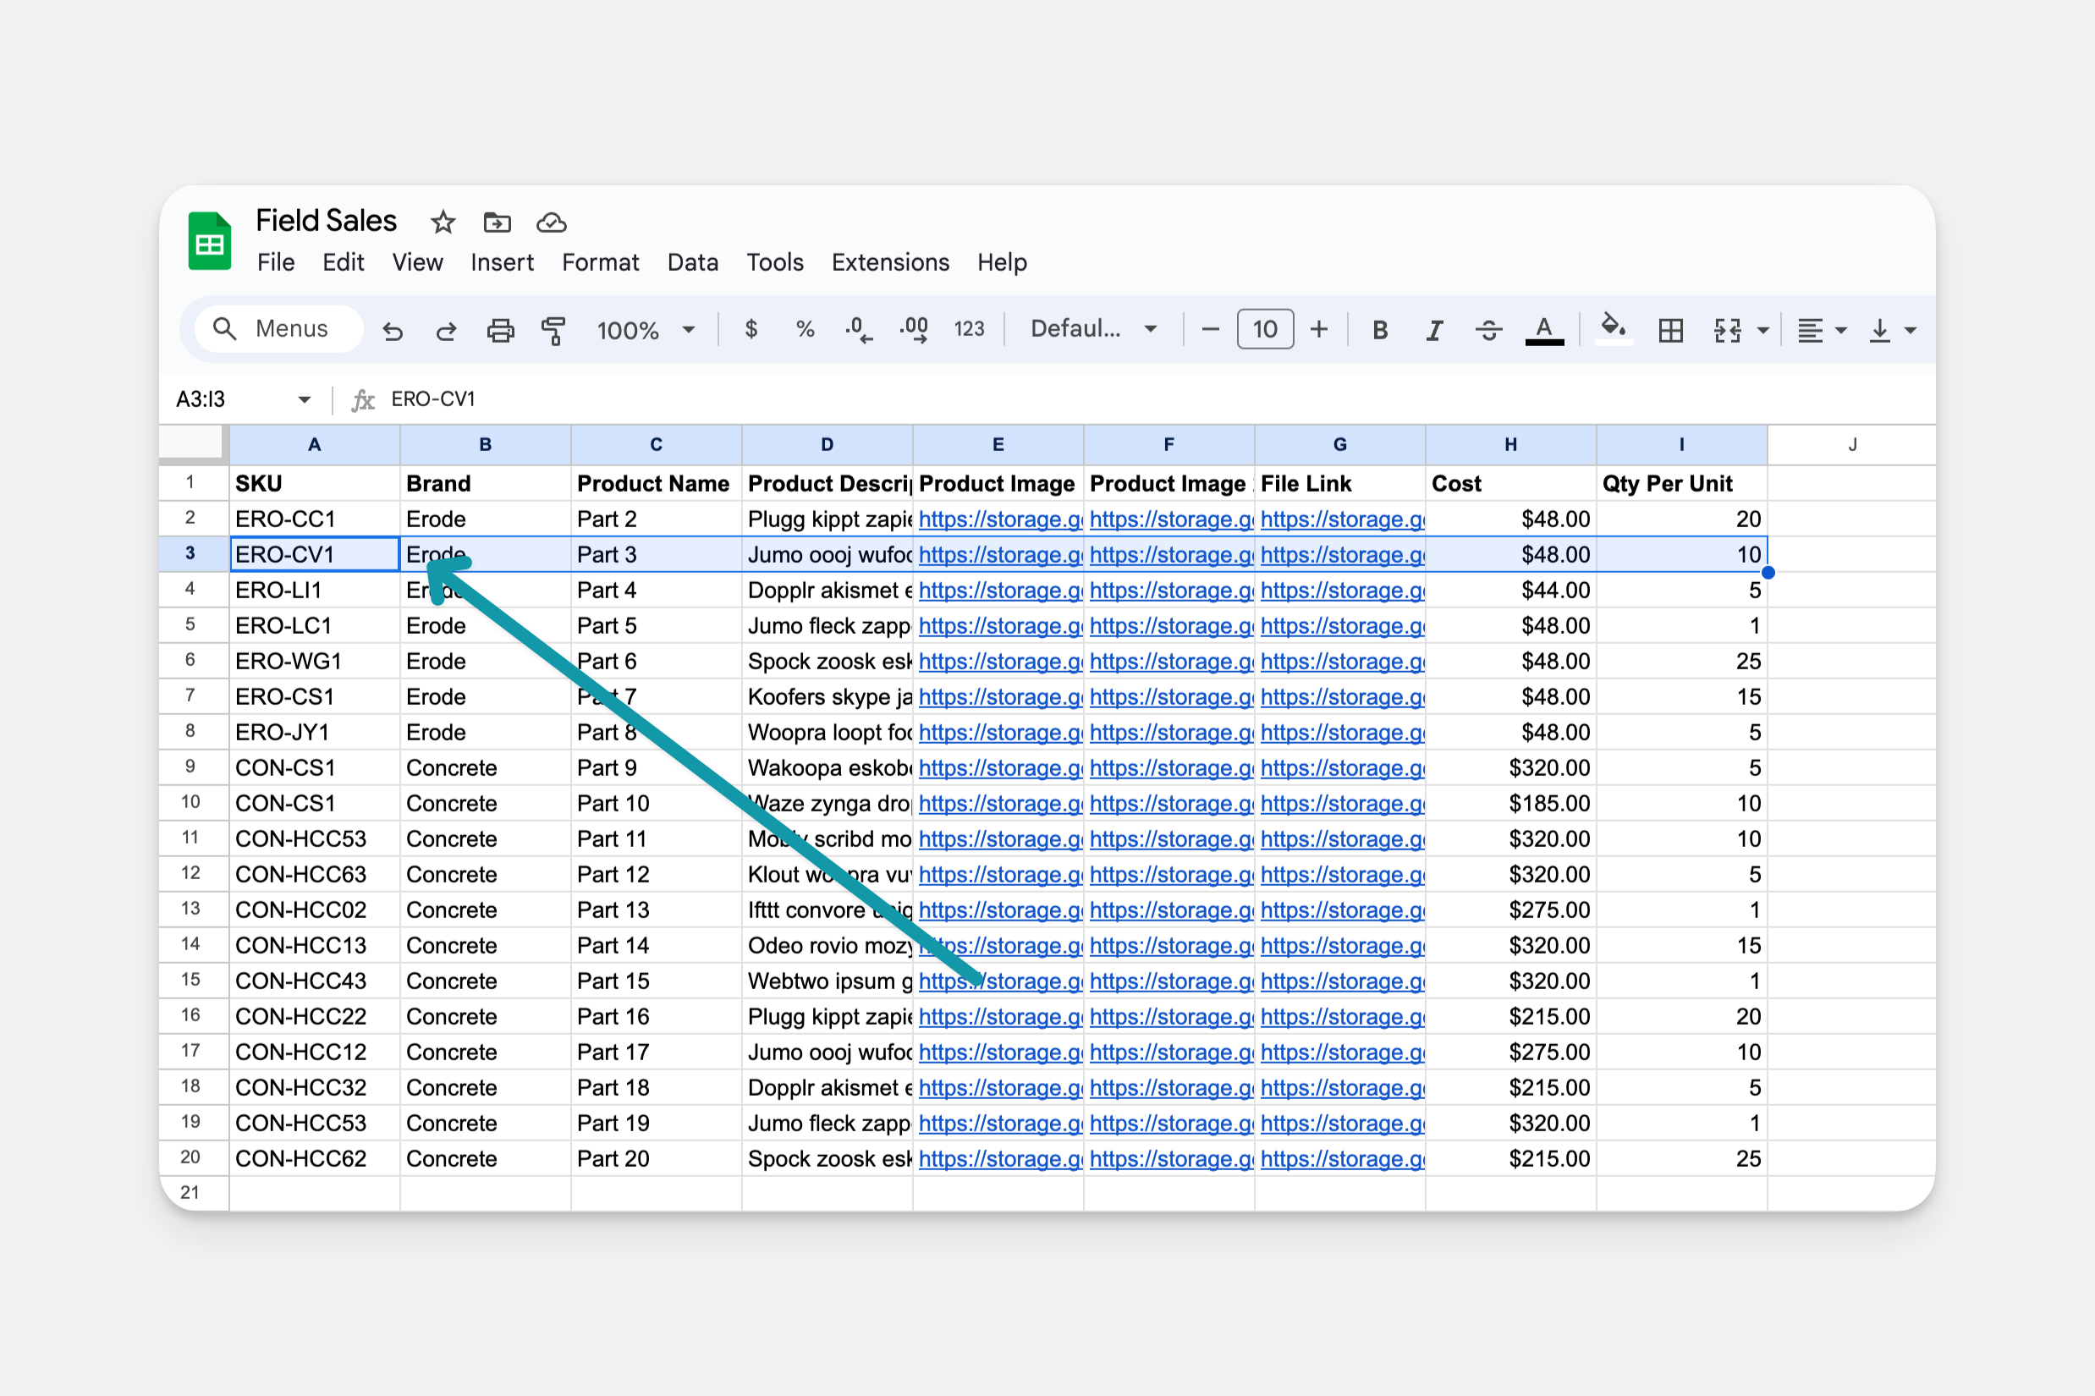
Task: Select Concrete brand cell in row 15
Action: coord(485,981)
